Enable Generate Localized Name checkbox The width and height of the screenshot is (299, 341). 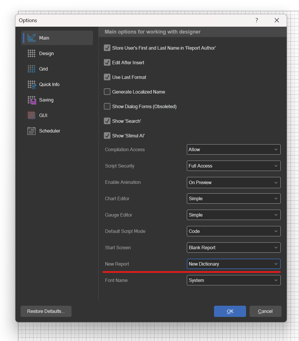[107, 91]
